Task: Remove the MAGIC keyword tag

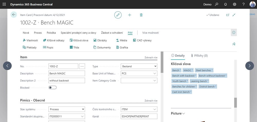Action: point(192,70)
